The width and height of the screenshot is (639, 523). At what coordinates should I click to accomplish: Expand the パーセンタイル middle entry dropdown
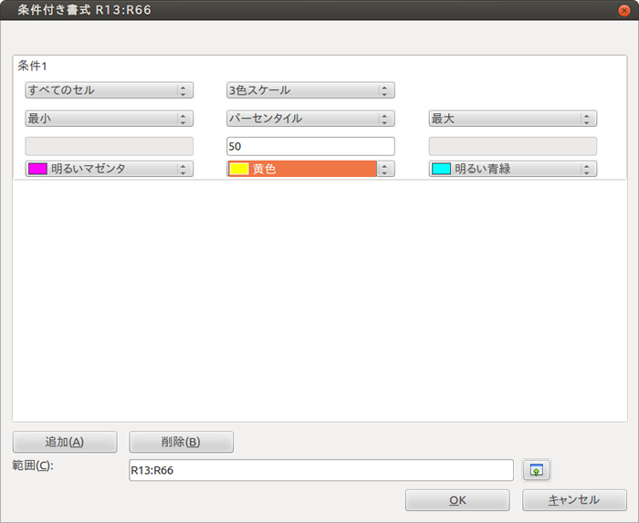click(x=310, y=119)
